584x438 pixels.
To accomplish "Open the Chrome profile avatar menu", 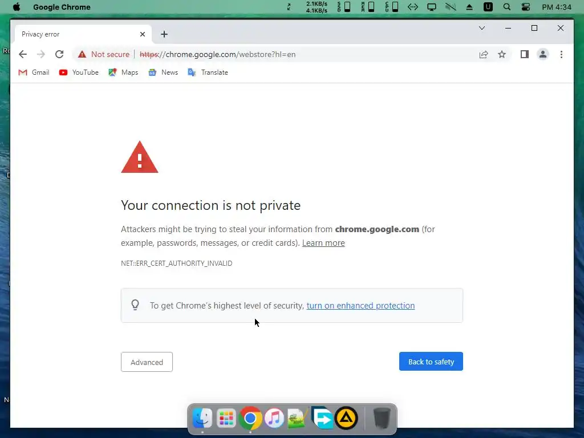I will coord(543,54).
